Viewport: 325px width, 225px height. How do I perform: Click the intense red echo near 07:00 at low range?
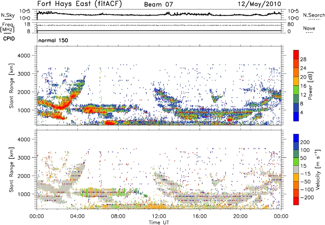110,122
